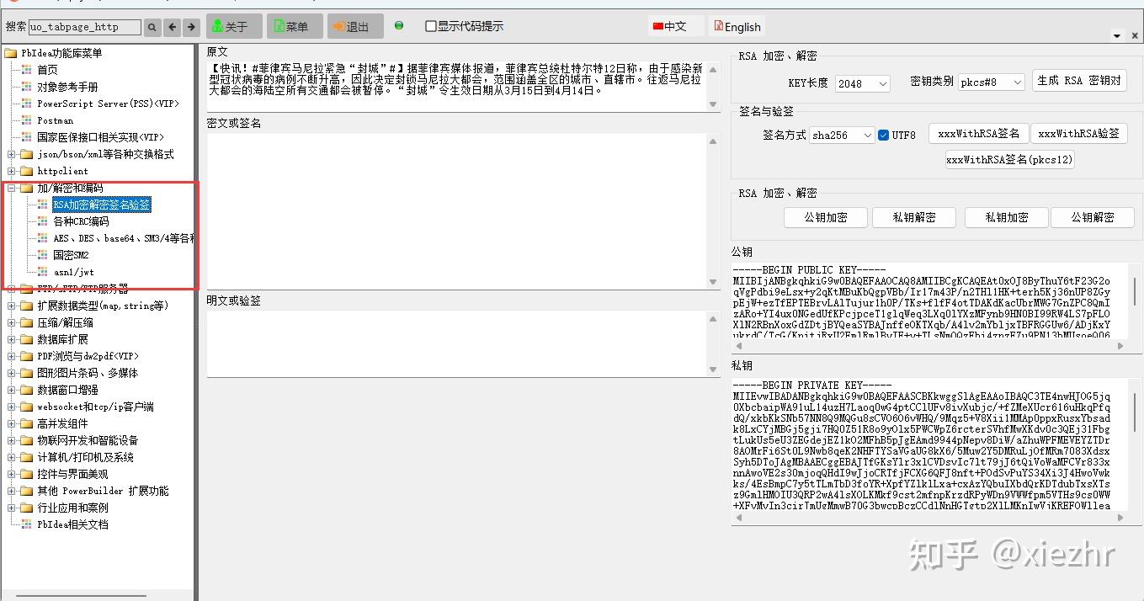Select 数据窗口增强 tree folder

[x=67, y=390]
